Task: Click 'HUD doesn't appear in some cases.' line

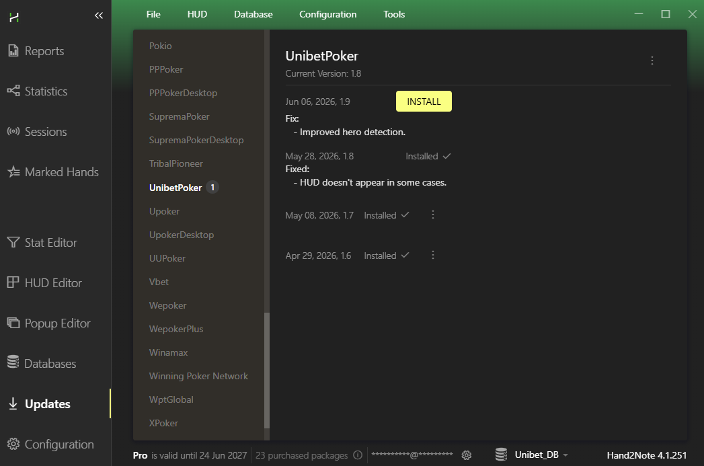Action: point(373,182)
